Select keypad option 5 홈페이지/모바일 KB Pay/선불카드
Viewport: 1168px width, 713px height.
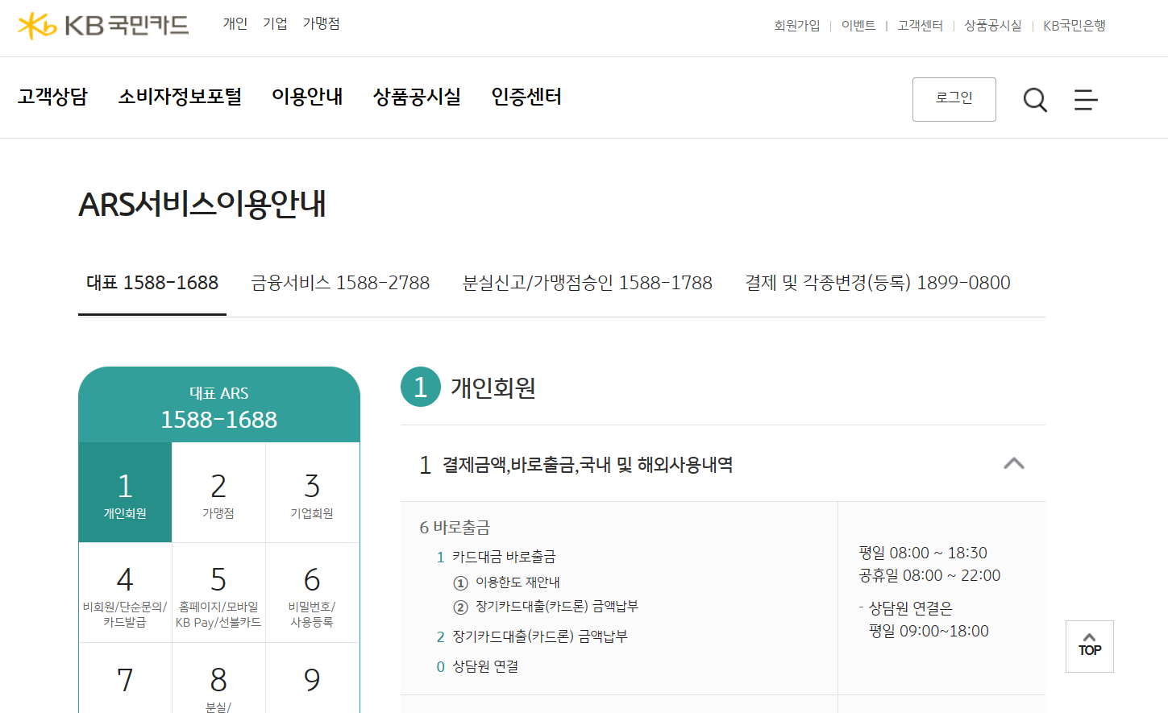[x=218, y=592]
